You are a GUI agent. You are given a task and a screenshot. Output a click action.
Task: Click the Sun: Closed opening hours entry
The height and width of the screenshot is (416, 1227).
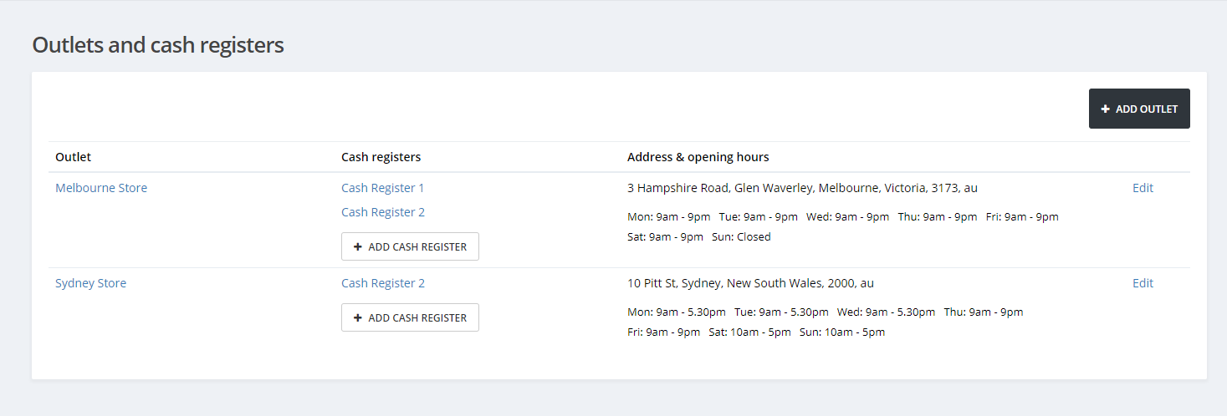tap(741, 236)
